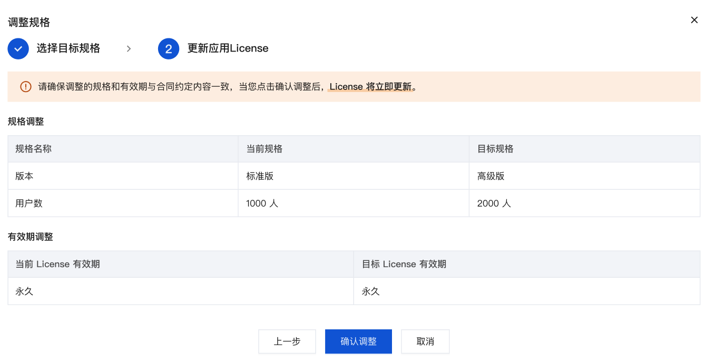This screenshot has height=364, width=706.
Task: Click the 2000 人 target user count cell
Action: click(x=494, y=204)
